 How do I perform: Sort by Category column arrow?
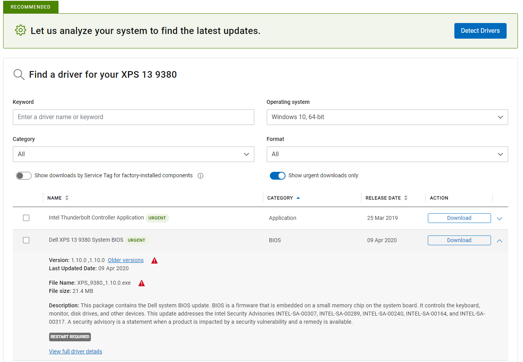(x=298, y=198)
